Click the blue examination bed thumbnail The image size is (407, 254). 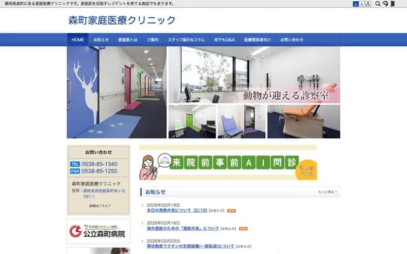pyautogui.click(x=242, y=121)
